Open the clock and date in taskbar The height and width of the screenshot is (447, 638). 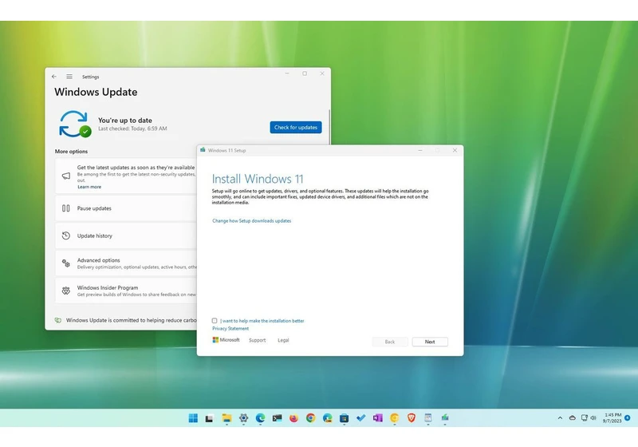point(612,418)
